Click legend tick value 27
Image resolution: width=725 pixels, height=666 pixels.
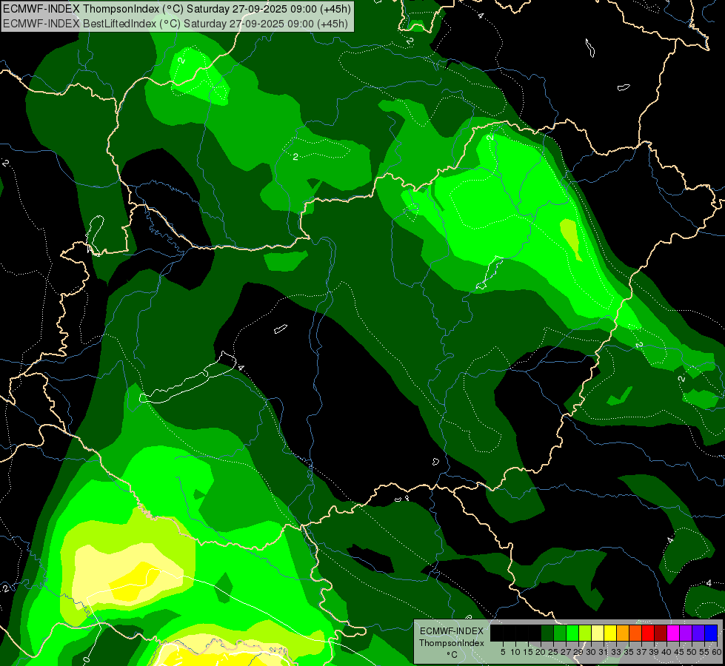[x=566, y=652]
